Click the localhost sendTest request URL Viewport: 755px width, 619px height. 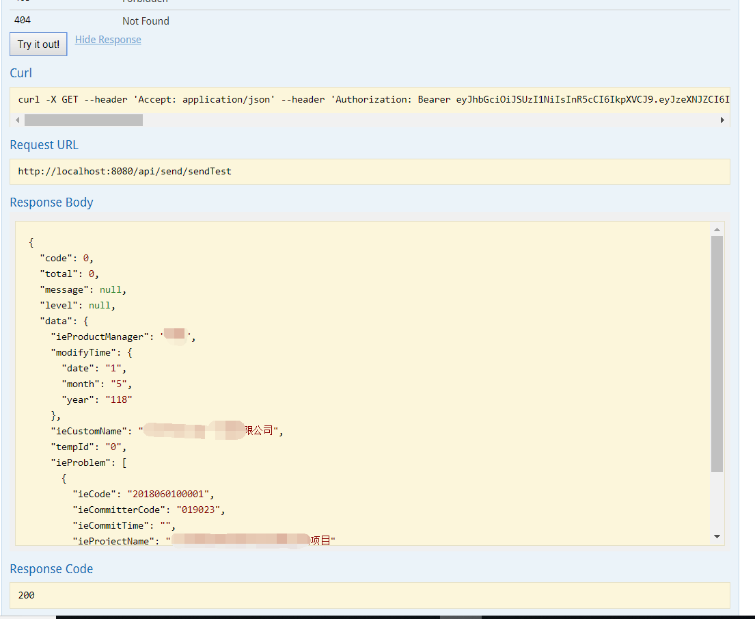click(x=125, y=172)
